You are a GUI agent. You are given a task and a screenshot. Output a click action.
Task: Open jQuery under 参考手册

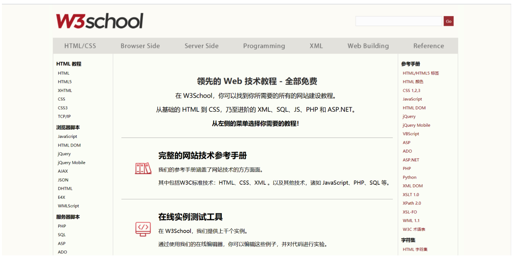pyautogui.click(x=409, y=116)
